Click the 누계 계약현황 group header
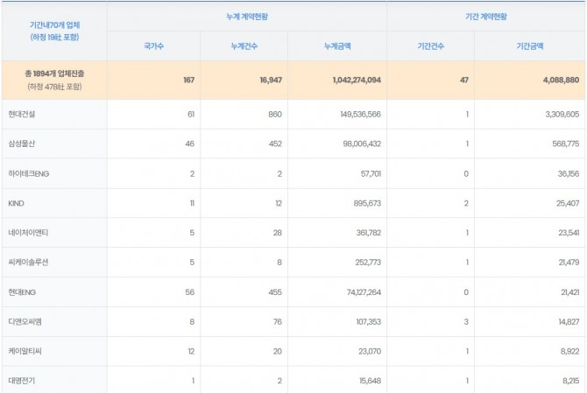587x393 pixels. coord(246,17)
